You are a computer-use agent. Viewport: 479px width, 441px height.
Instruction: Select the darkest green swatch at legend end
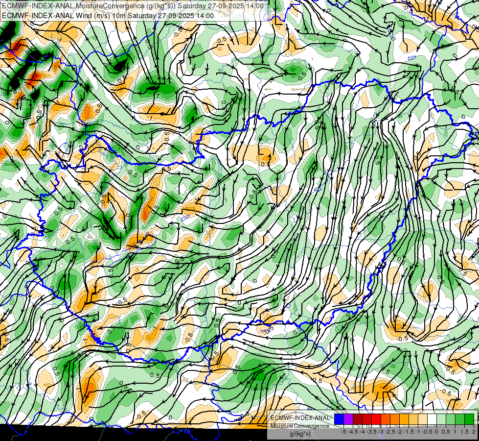click(469, 419)
